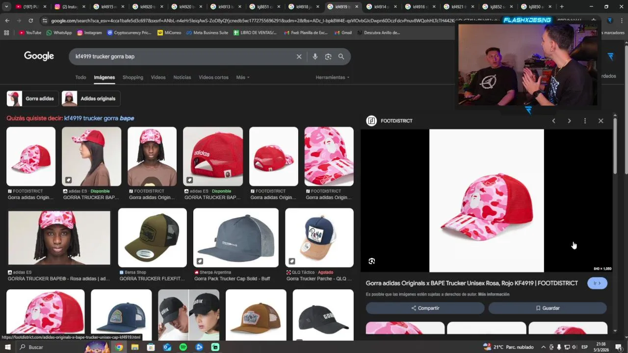Show hidden system tray icons
The width and height of the screenshot is (628, 353).
(544, 347)
